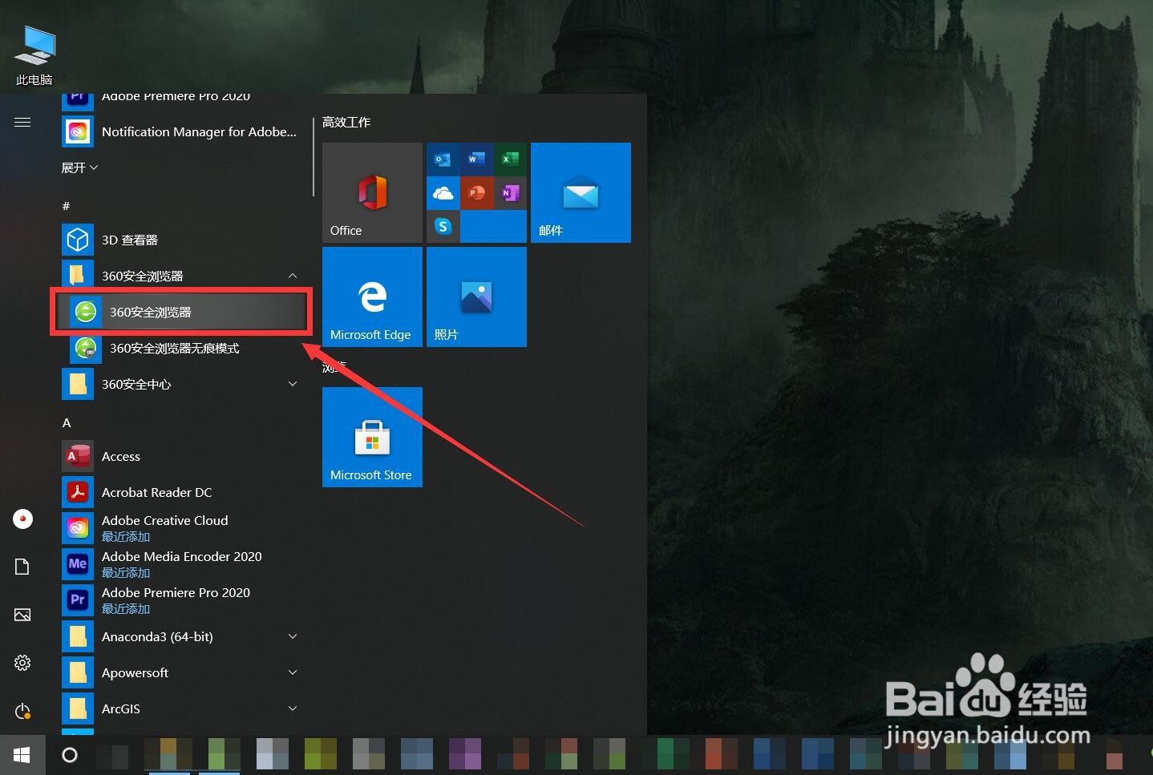Click the user account avatar in Start sidebar
Viewport: 1153px width, 775px height.
[22, 519]
